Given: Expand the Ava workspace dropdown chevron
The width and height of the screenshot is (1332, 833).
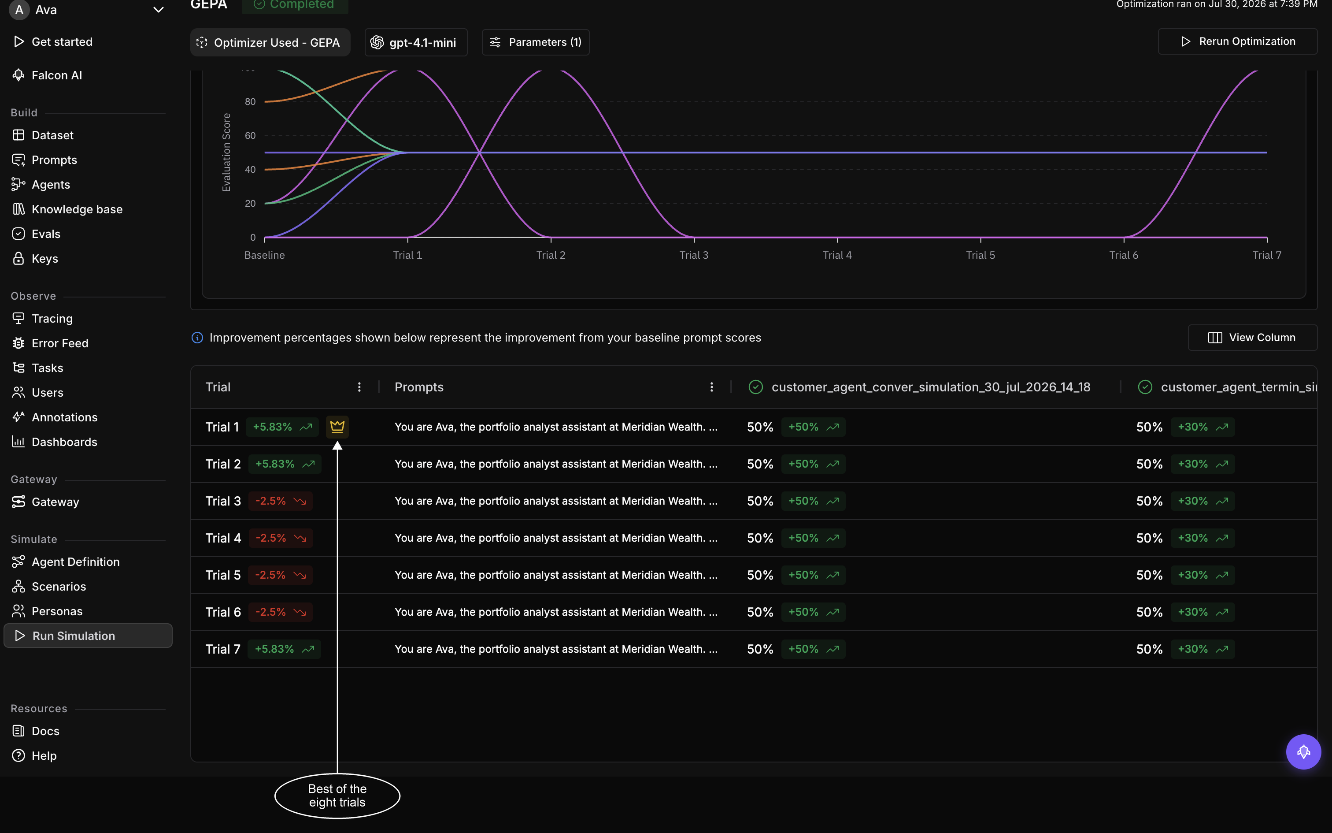Looking at the screenshot, I should (159, 10).
